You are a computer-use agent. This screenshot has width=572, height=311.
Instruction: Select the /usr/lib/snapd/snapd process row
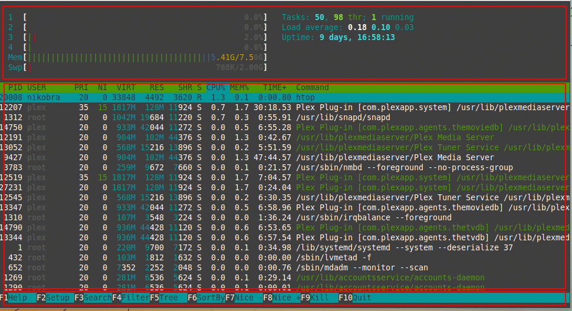(285, 117)
